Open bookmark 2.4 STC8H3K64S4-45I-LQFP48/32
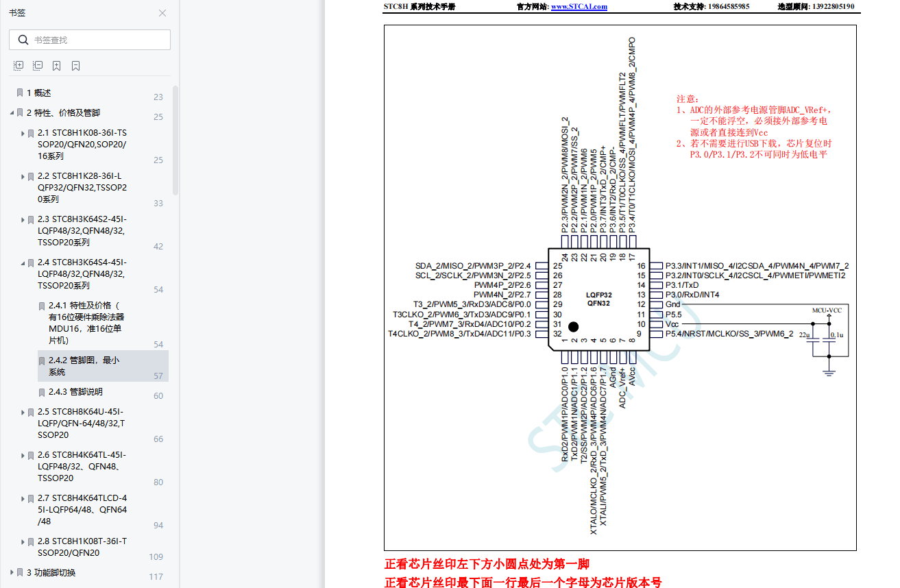This screenshot has width=900, height=588. [x=82, y=273]
